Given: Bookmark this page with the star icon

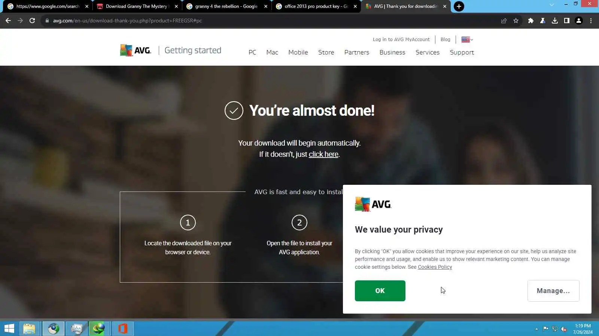Looking at the screenshot, I should (x=516, y=21).
